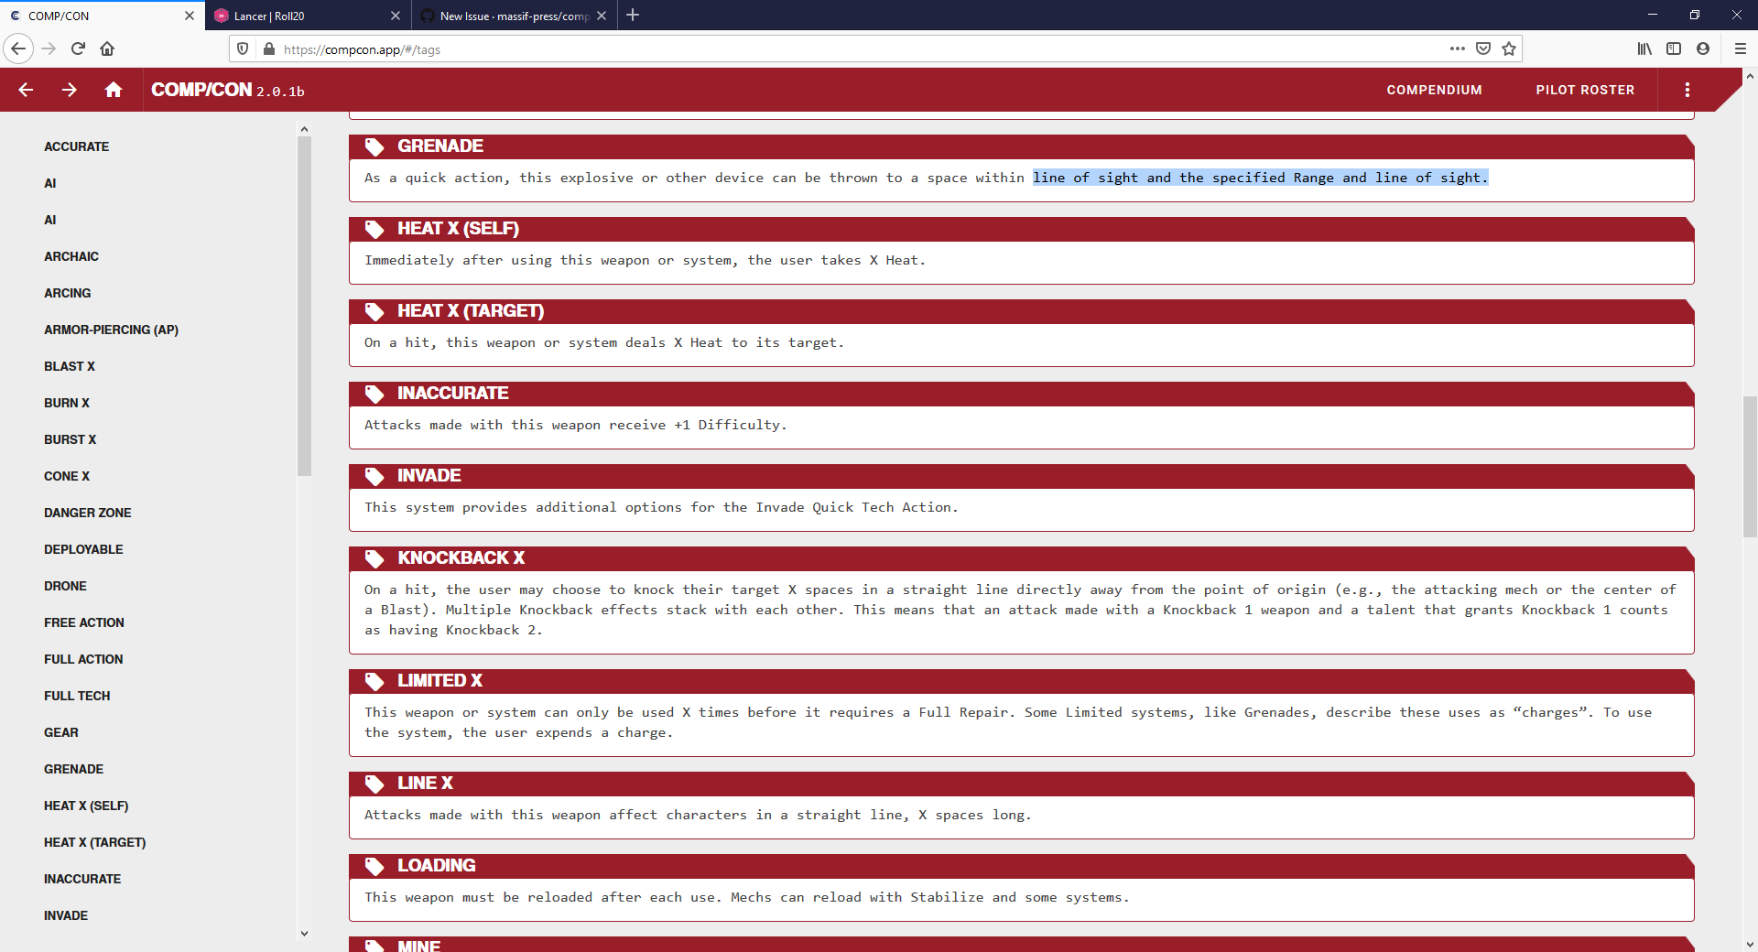Open the COMPENDIUM section

pos(1434,90)
